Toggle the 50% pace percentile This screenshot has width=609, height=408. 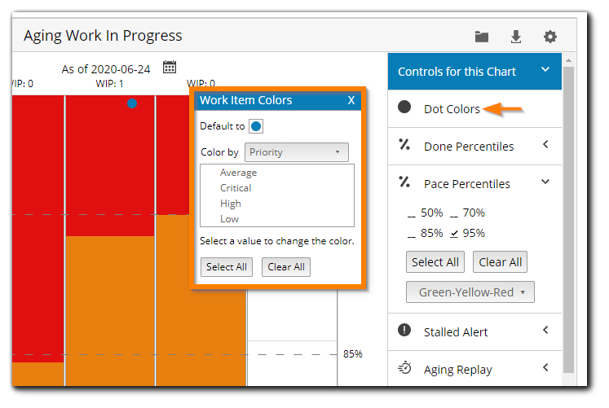click(x=426, y=213)
